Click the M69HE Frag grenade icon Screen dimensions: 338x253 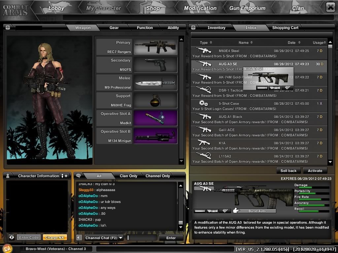pyautogui.click(x=155, y=100)
